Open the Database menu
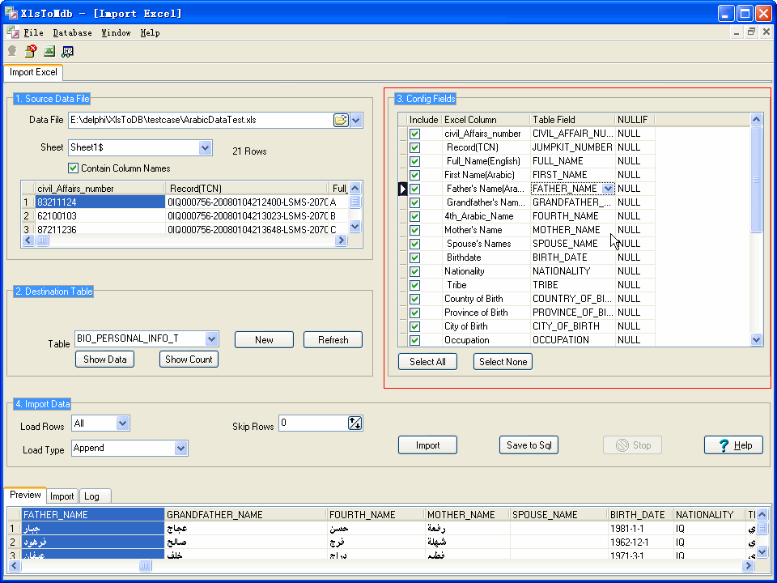 [72, 32]
